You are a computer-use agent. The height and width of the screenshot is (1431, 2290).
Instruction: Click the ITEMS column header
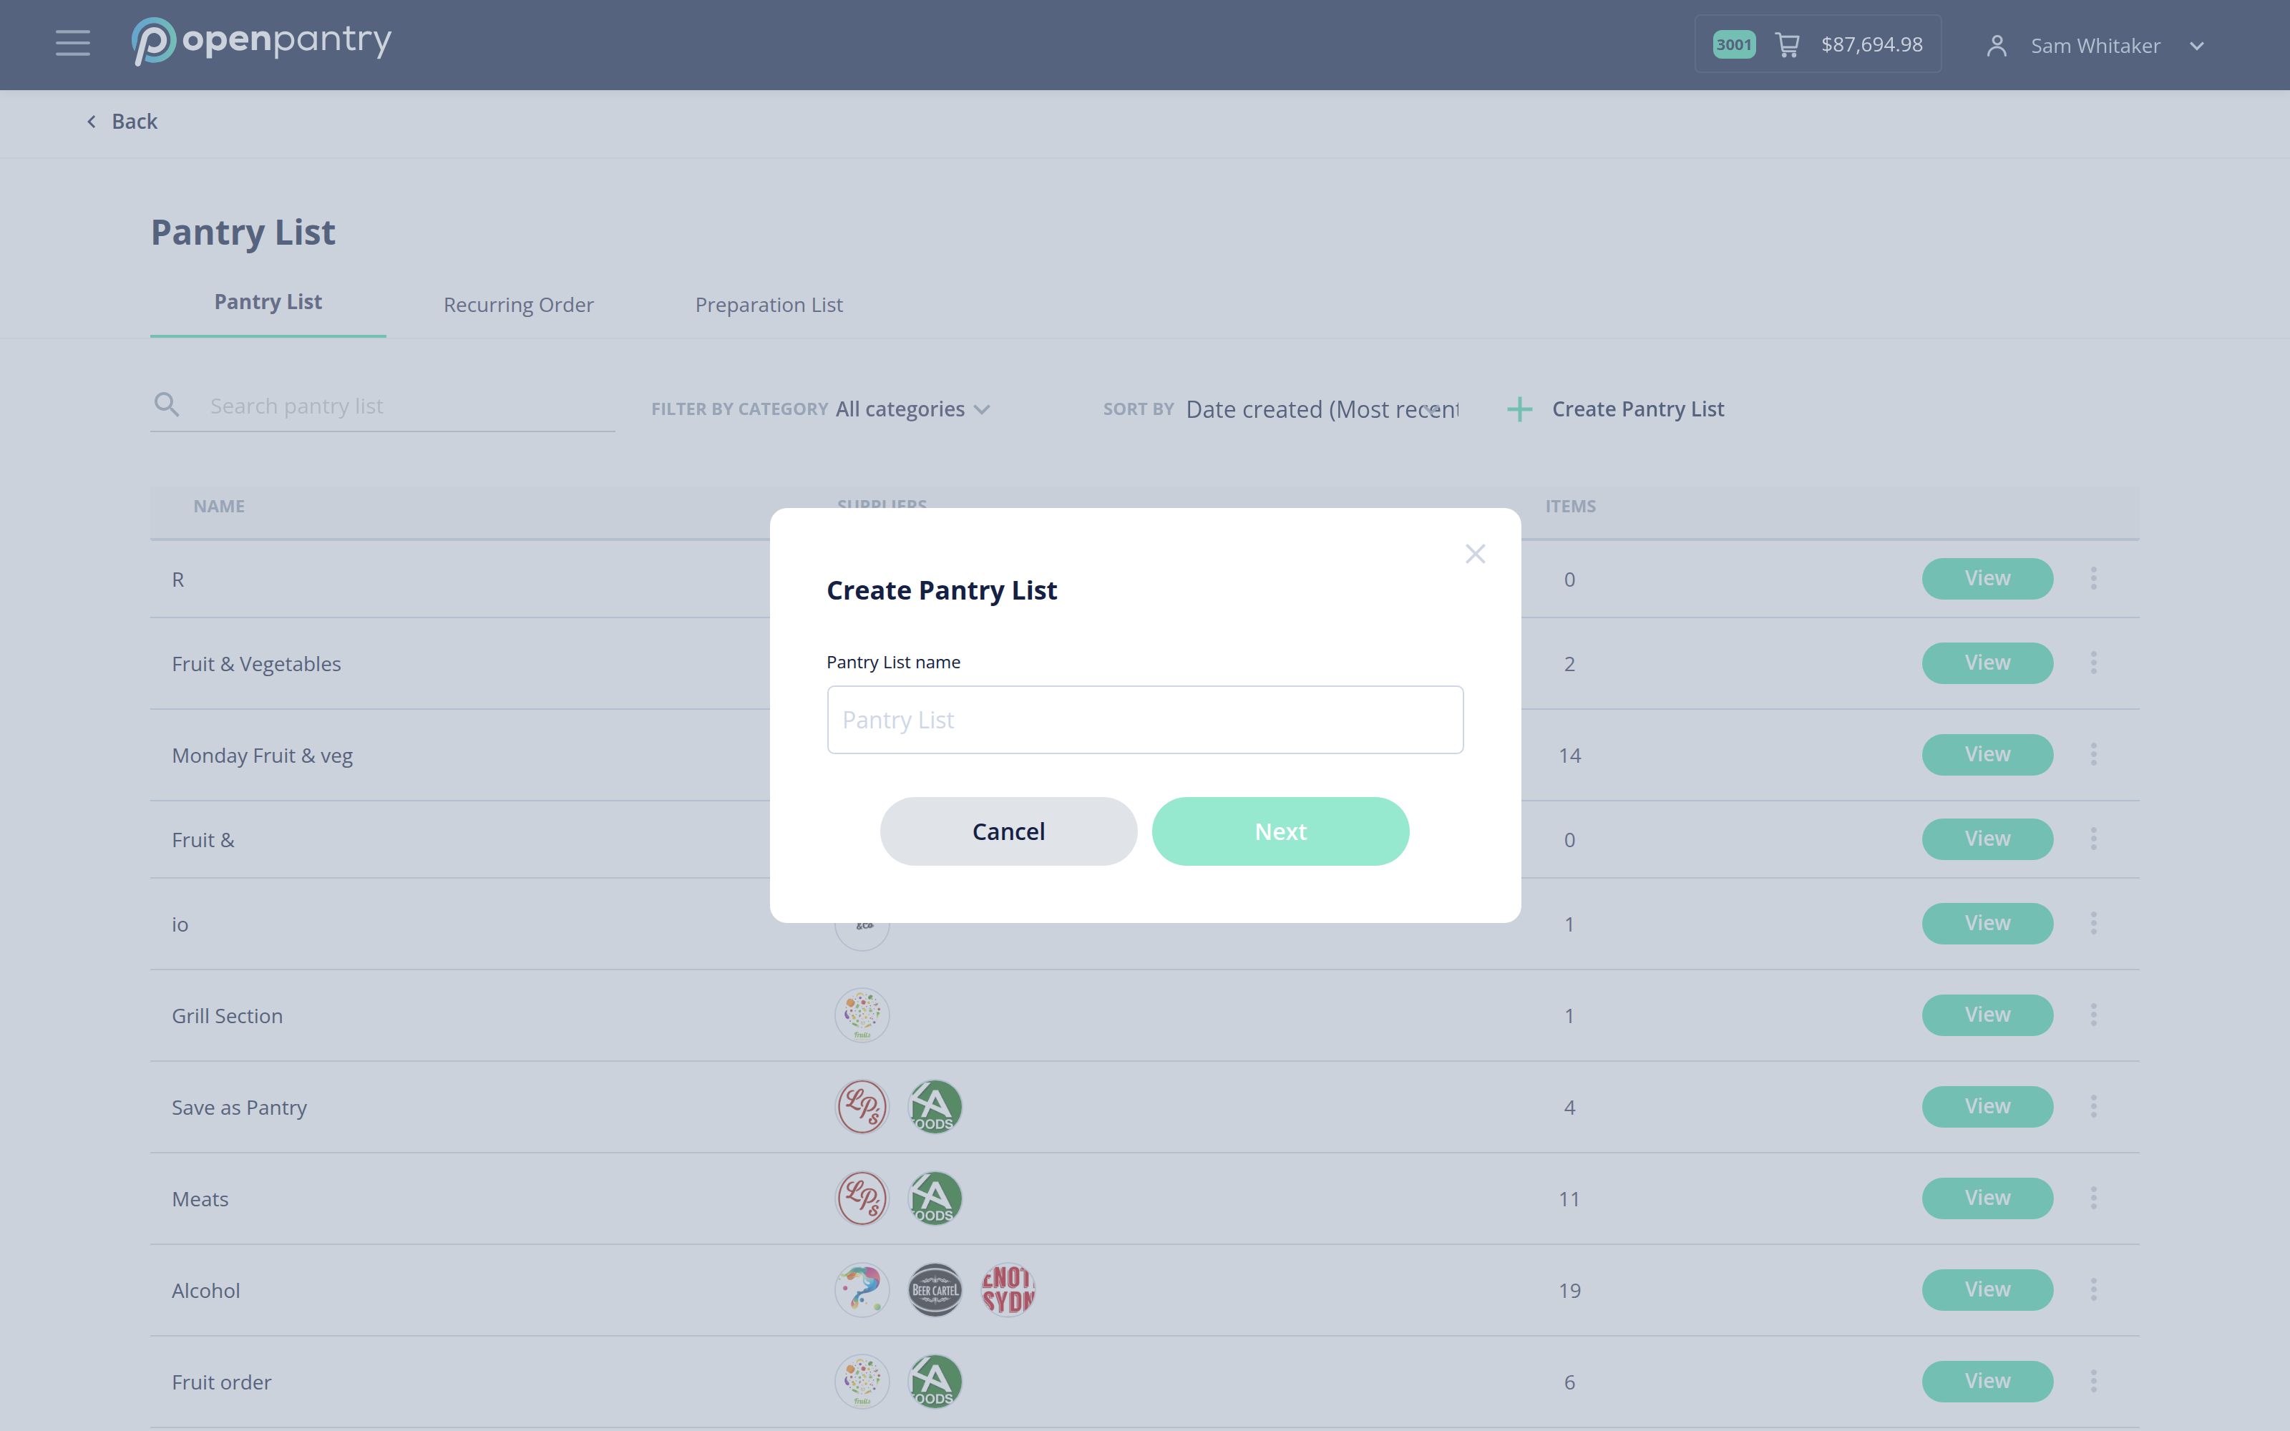tap(1570, 507)
